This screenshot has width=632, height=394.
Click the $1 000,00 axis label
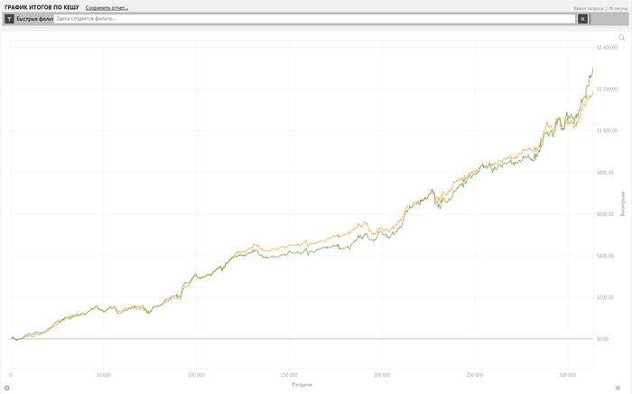point(607,131)
